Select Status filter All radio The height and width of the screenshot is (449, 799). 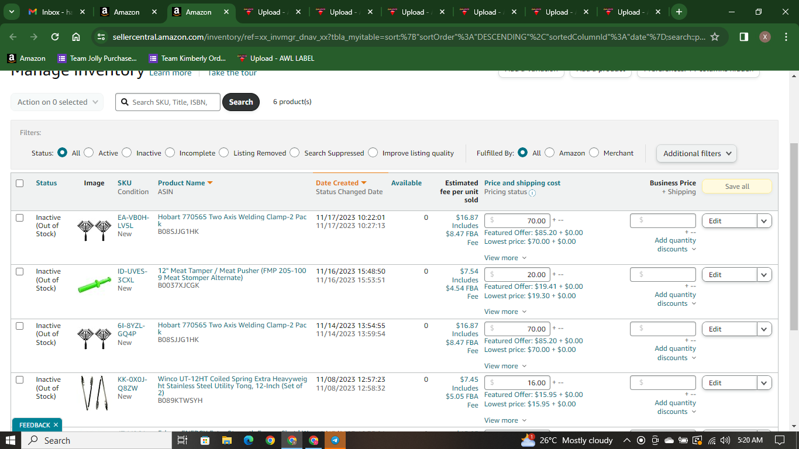(63, 153)
